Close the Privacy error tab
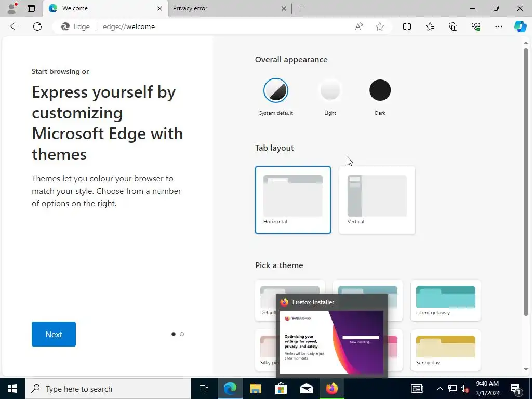Viewport: 532px width, 399px height. tap(284, 8)
